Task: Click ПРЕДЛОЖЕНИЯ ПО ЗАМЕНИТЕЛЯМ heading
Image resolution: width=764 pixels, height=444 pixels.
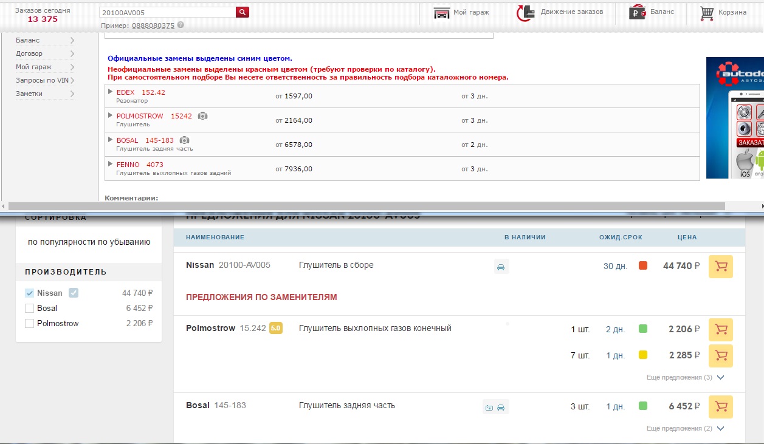Action: (261, 297)
